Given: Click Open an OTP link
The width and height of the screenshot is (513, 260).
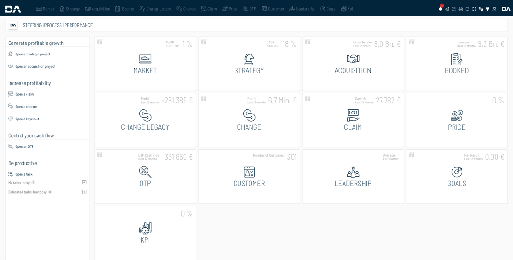Looking at the screenshot, I should tap(24, 147).
